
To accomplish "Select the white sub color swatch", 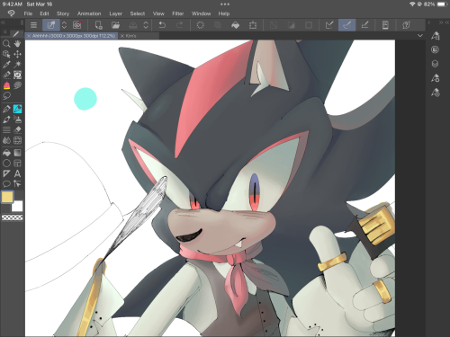I will (17, 207).
